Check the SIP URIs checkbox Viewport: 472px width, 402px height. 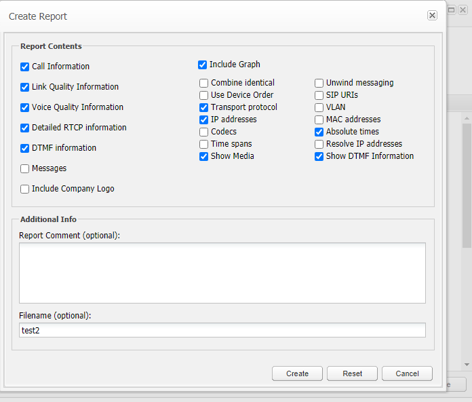(319, 95)
